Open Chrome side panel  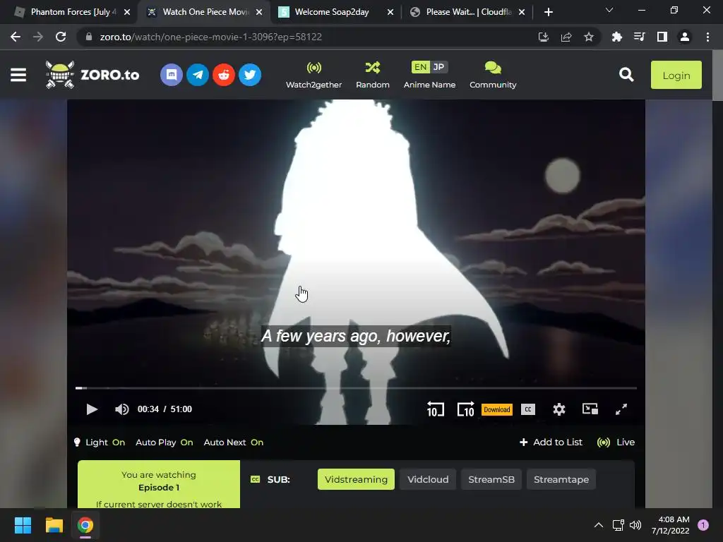662,37
